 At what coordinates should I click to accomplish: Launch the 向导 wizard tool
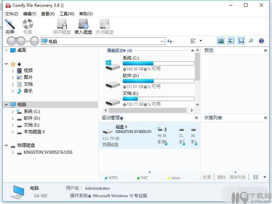click(10, 27)
